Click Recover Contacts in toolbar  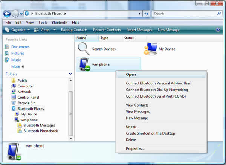coord(107,30)
